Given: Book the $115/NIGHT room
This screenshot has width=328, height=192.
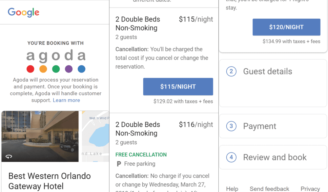Looking at the screenshot, I should tap(178, 87).
